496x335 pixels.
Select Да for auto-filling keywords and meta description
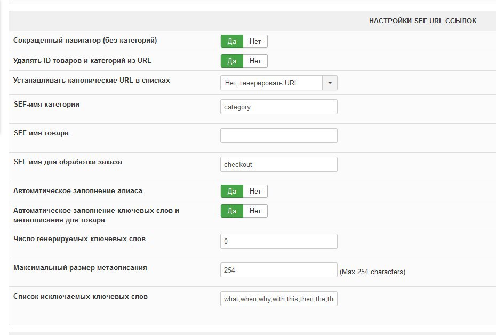pos(232,211)
